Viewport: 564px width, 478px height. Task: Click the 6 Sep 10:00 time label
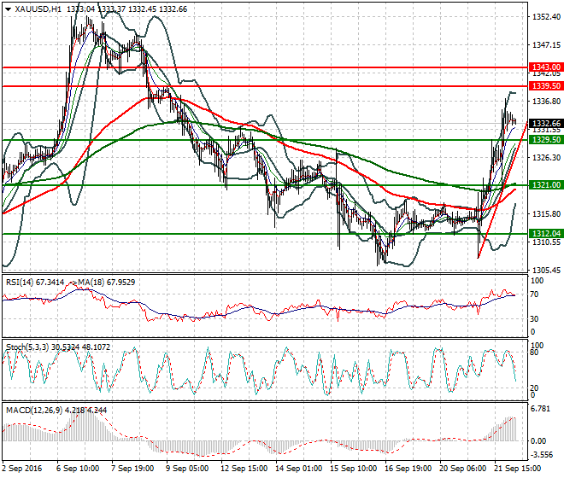coord(78,469)
